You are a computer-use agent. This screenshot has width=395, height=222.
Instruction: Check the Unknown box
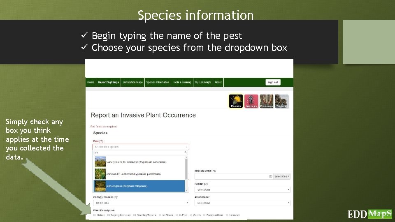tap(227, 215)
